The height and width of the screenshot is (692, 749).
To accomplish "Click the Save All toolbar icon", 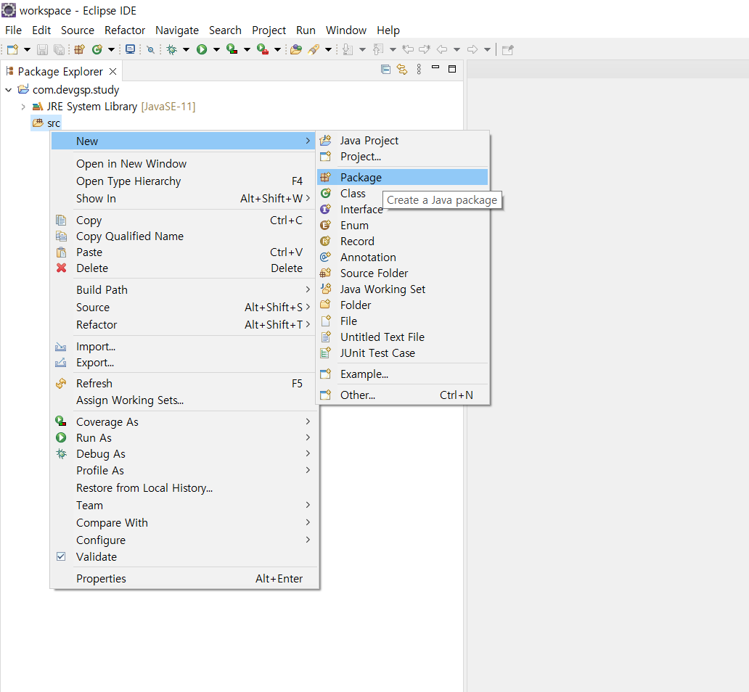I will (60, 49).
